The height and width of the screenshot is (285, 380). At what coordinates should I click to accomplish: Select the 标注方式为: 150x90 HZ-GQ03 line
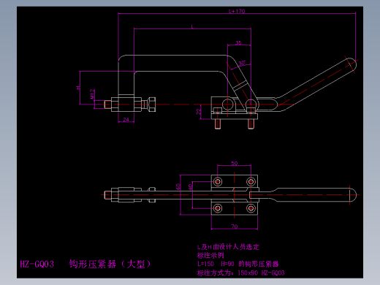(241, 273)
